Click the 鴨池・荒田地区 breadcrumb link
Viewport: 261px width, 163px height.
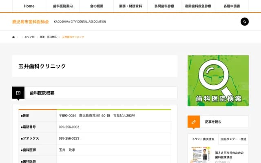(48, 37)
